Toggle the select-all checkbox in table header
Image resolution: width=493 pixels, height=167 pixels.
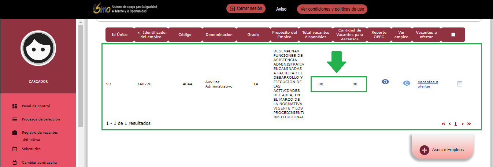[453, 35]
